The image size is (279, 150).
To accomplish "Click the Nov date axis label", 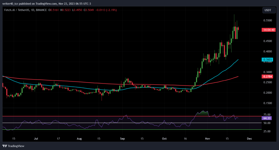I will [207, 139].
